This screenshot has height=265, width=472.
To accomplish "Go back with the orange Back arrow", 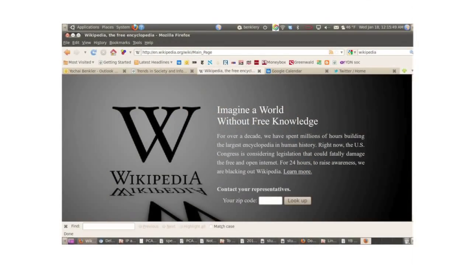I will 67,52.
